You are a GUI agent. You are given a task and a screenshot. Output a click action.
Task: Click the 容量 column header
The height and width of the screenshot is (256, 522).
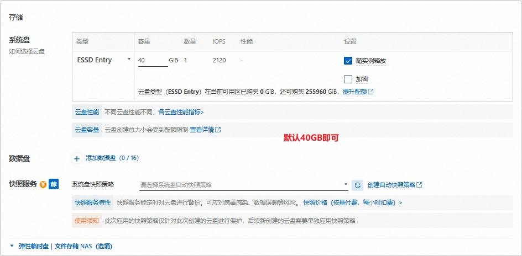144,41
